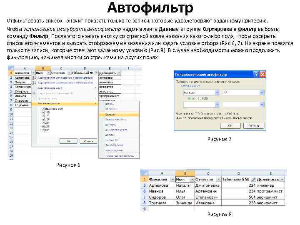
Task: Click the cell Степанович in Figure 8
Action: tap(208, 197)
